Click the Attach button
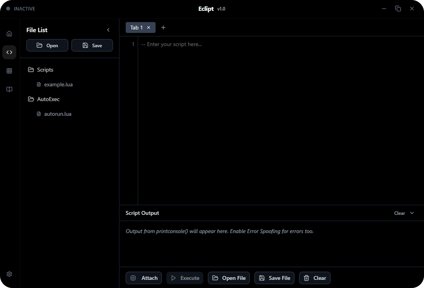The height and width of the screenshot is (288, 424). [x=144, y=278]
